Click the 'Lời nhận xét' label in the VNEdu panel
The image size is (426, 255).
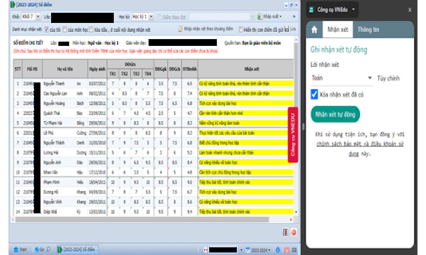[x=325, y=65]
